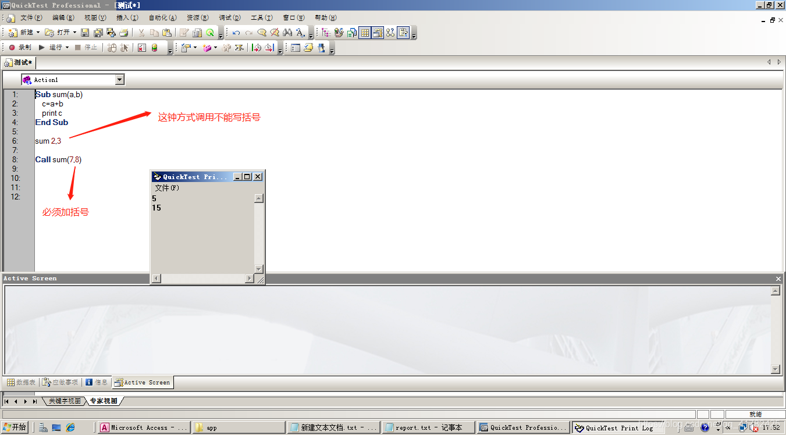Open File (文件) menu in Print Log window
The width and height of the screenshot is (786, 435).
tap(167, 188)
